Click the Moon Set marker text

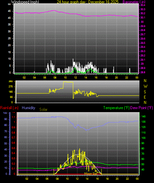click(x=91, y=174)
